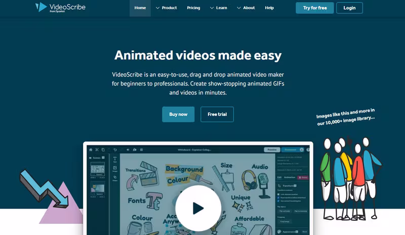Expand the Product dropdown menu
The width and height of the screenshot is (405, 235).
[x=167, y=8]
